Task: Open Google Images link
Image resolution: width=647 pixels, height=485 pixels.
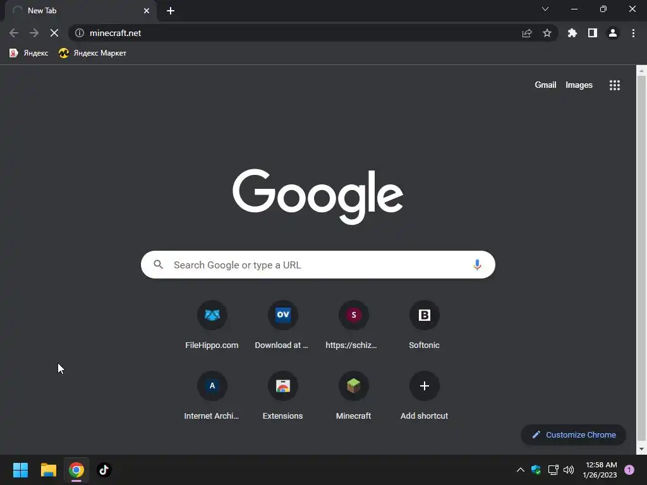Action: [x=579, y=85]
